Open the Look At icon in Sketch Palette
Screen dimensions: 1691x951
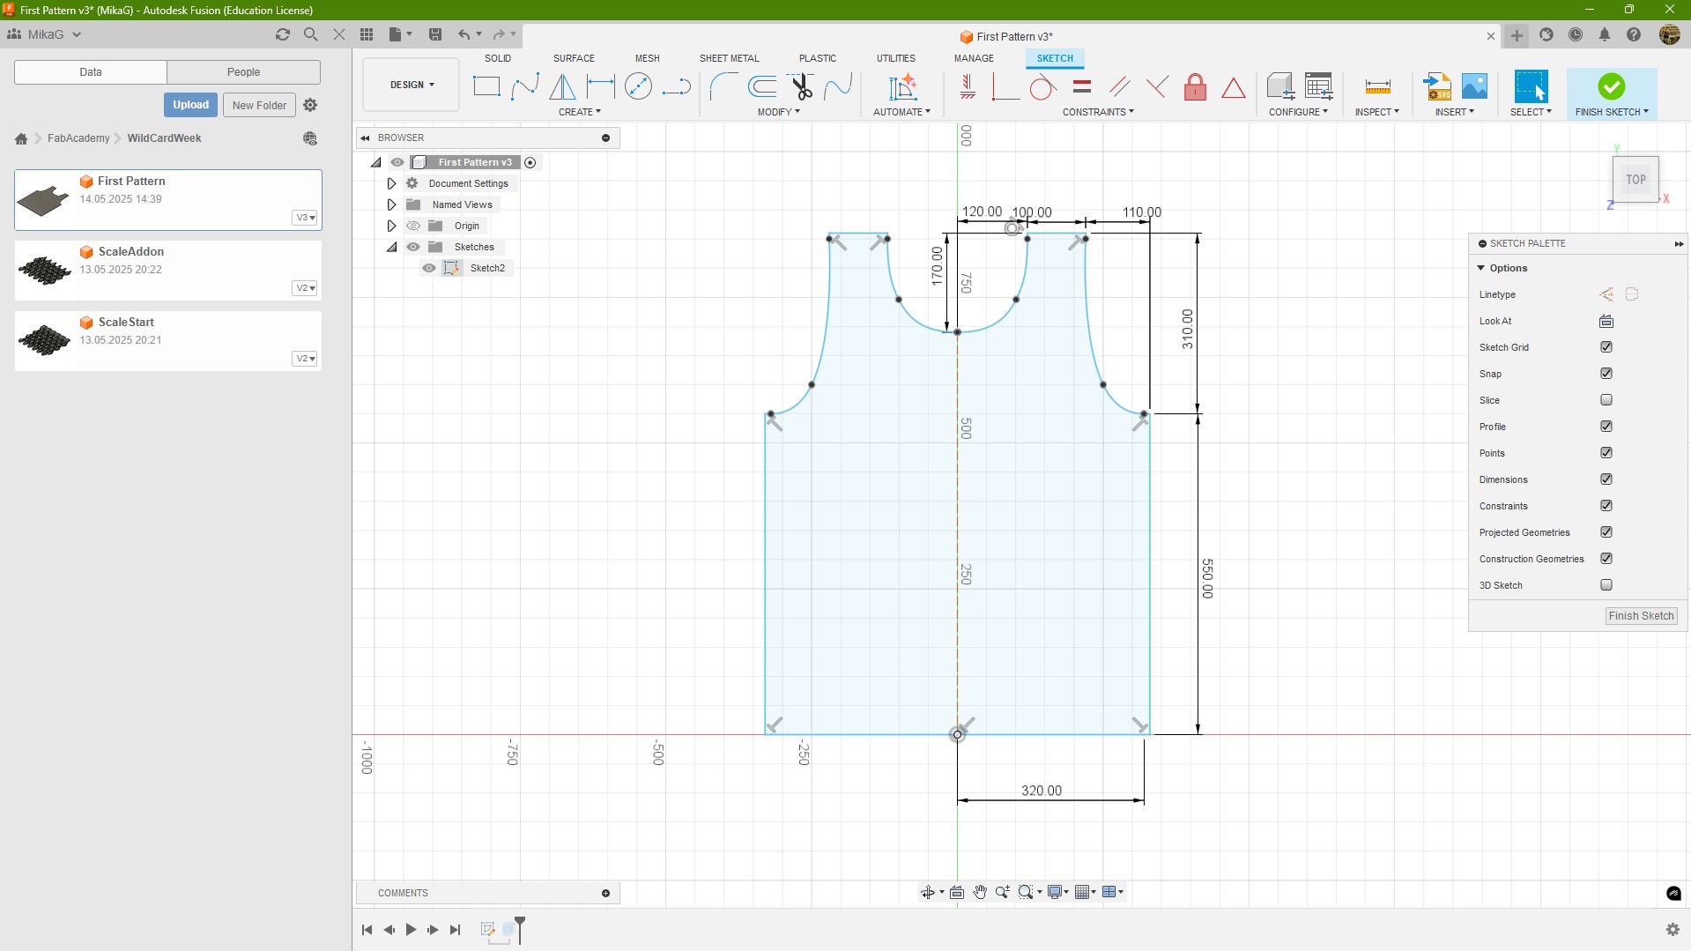1606,321
